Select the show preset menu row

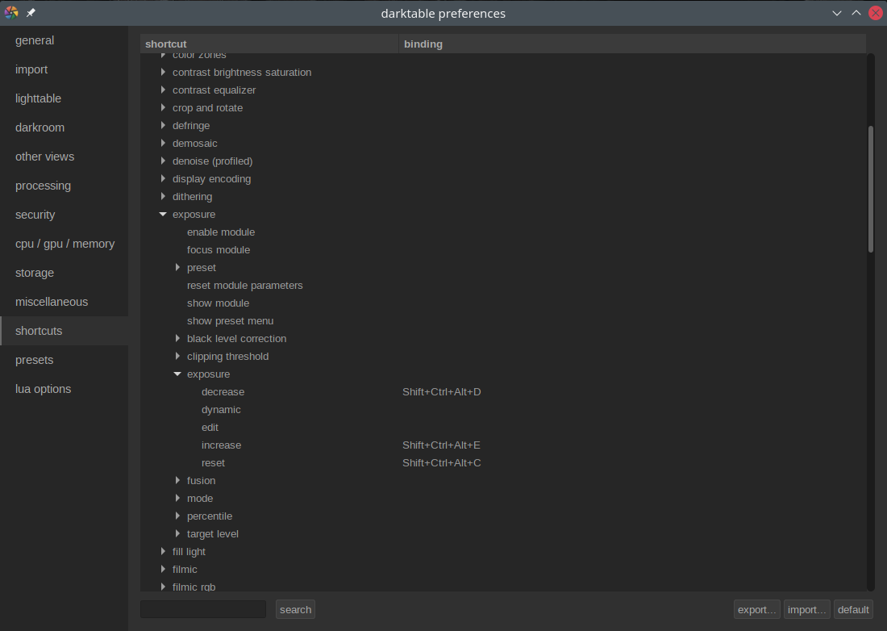(503, 321)
